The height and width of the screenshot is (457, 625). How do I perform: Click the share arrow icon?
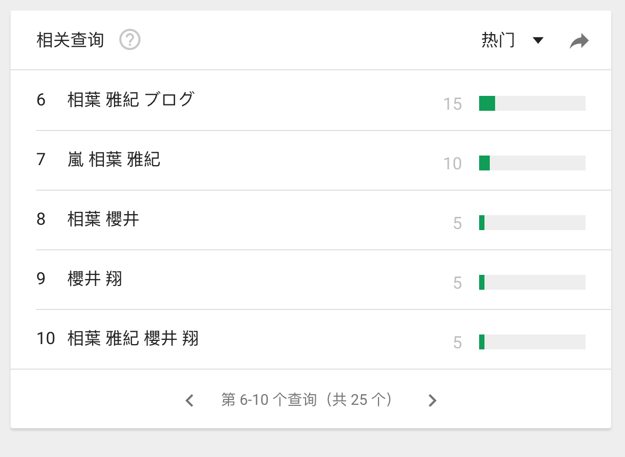(579, 40)
